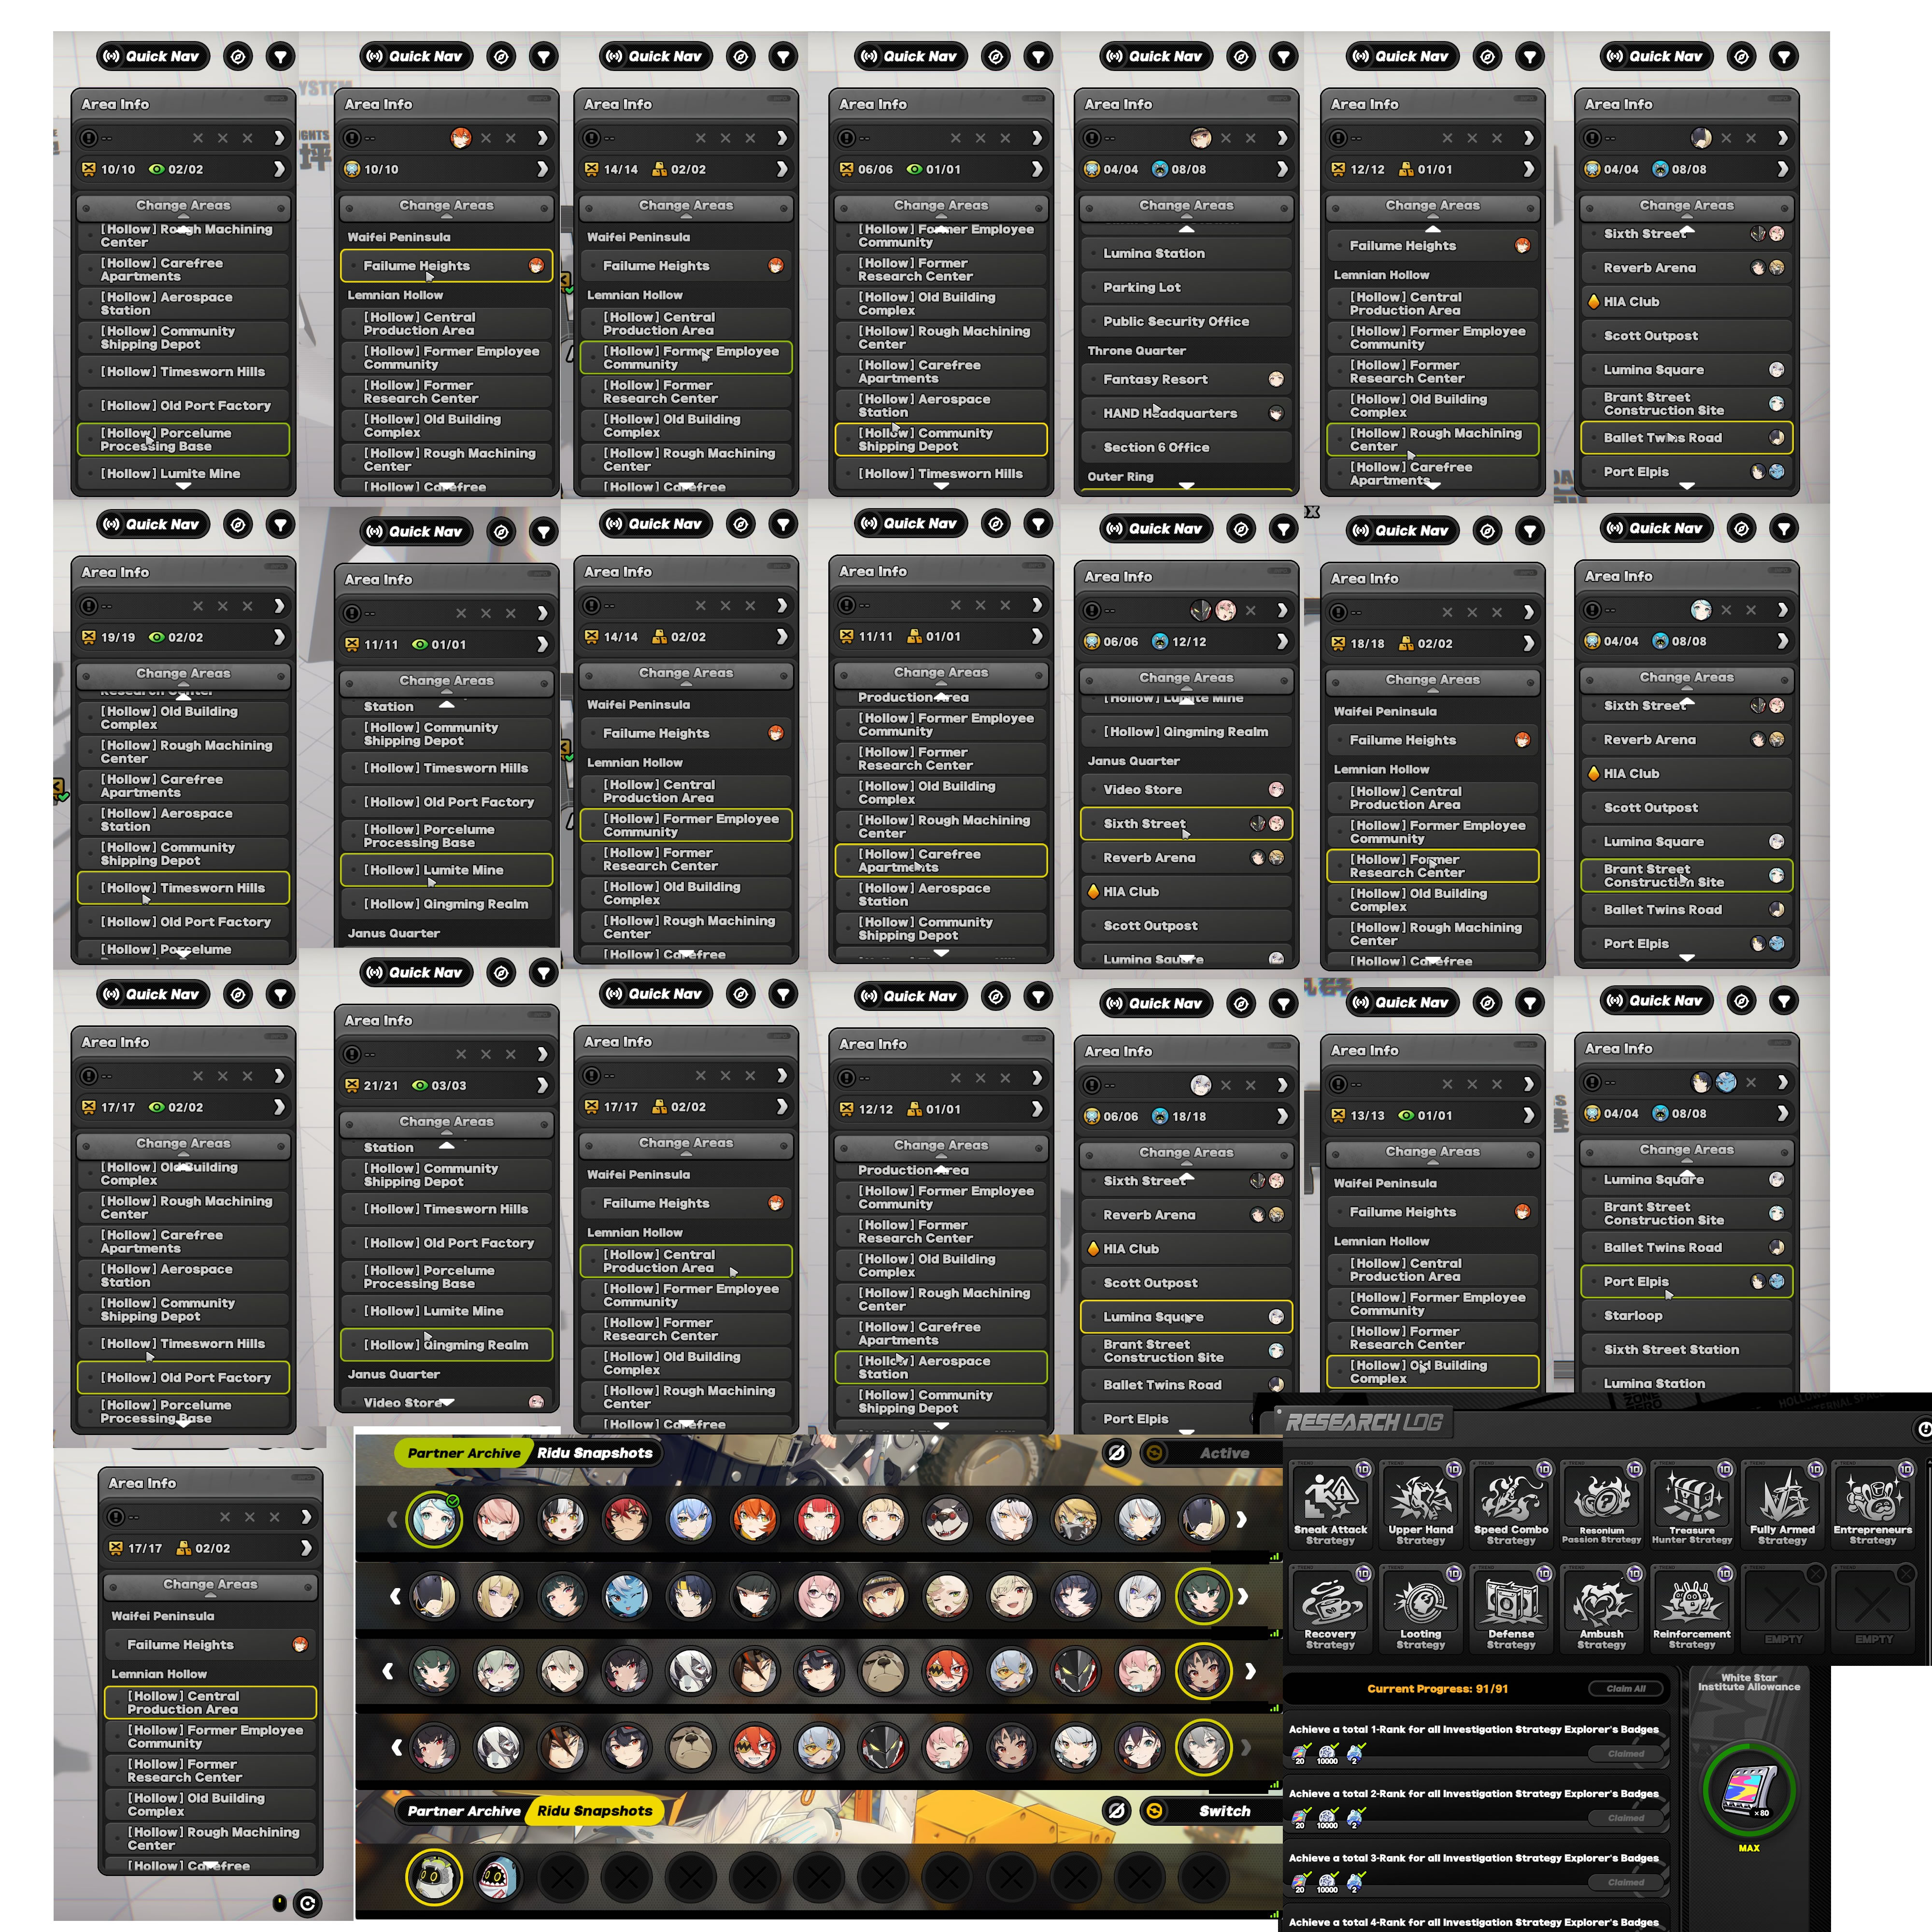
Task: Expand the arrow beside 21/21 count
Action: point(542,1085)
